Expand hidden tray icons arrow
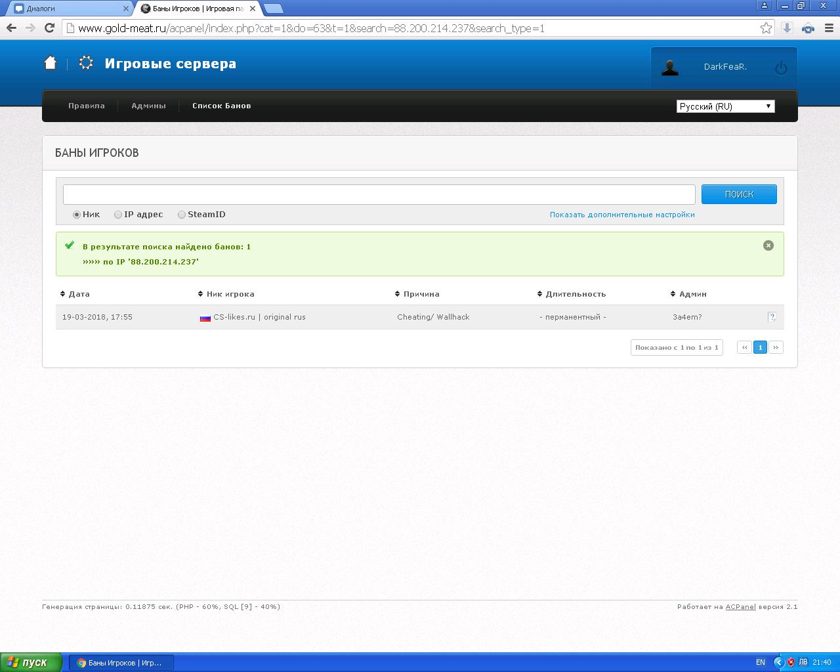 [779, 662]
